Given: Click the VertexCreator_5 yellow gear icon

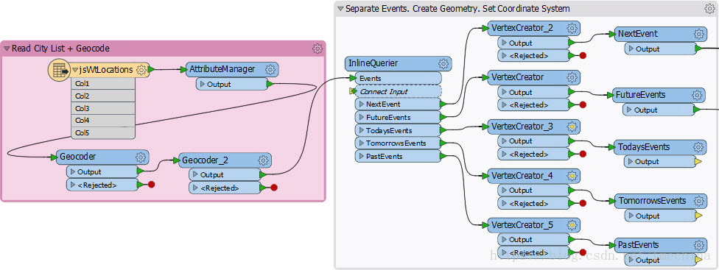Looking at the screenshot, I should click(572, 225).
